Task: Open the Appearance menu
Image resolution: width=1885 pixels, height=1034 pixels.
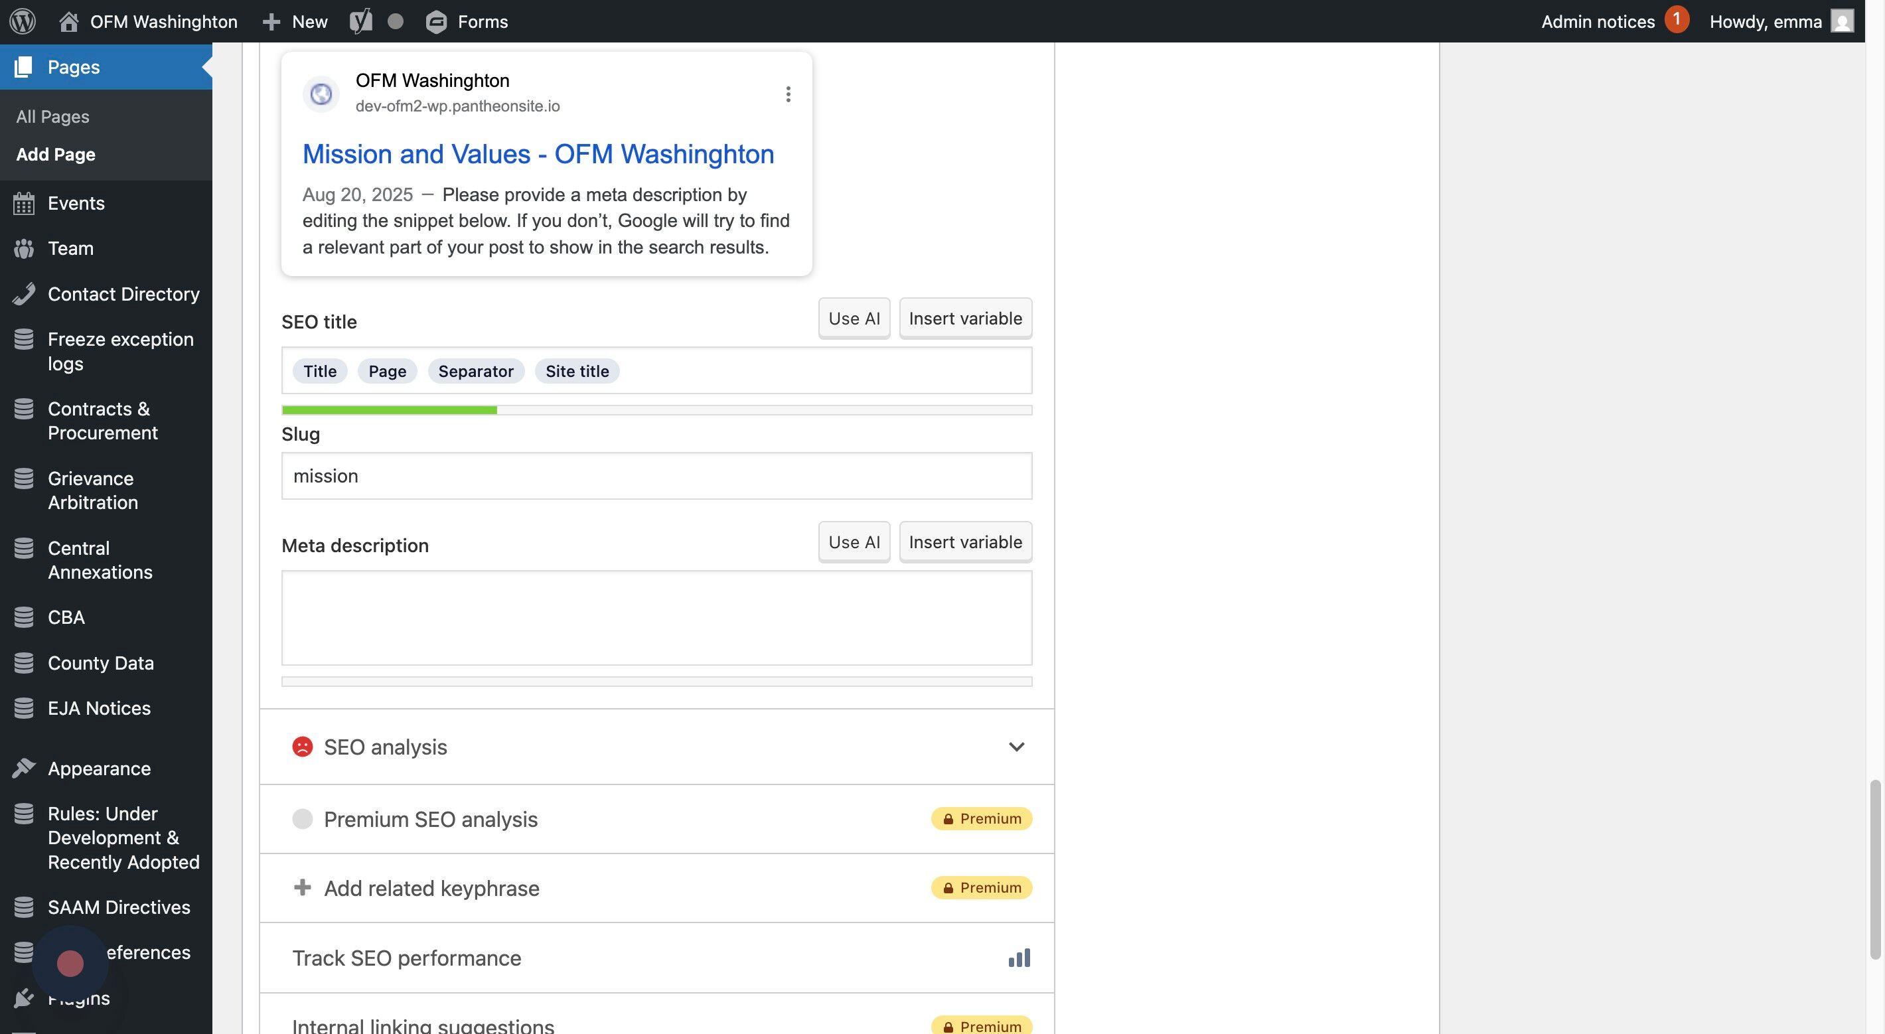Action: coord(99,769)
